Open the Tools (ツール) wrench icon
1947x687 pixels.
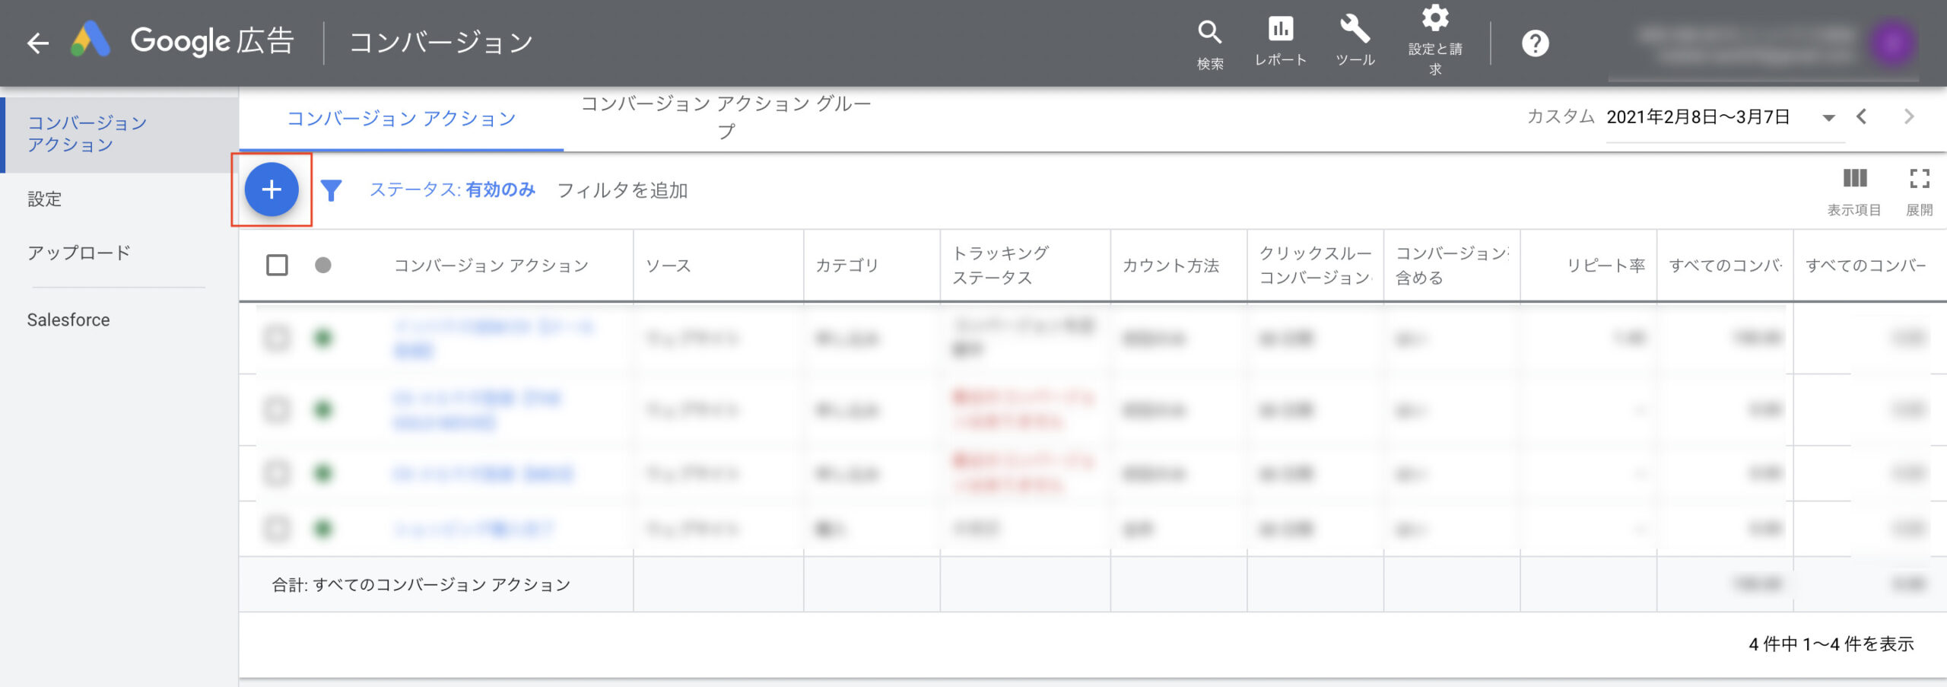point(1355,30)
